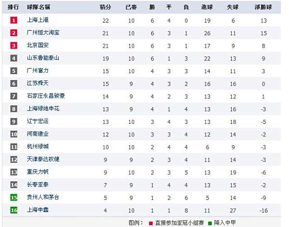This screenshot has height=227, width=289.
Task: Select team 北京国安
Action: coord(38,45)
